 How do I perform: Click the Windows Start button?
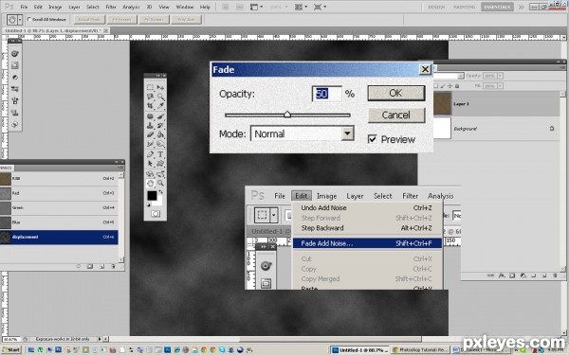coord(10,350)
